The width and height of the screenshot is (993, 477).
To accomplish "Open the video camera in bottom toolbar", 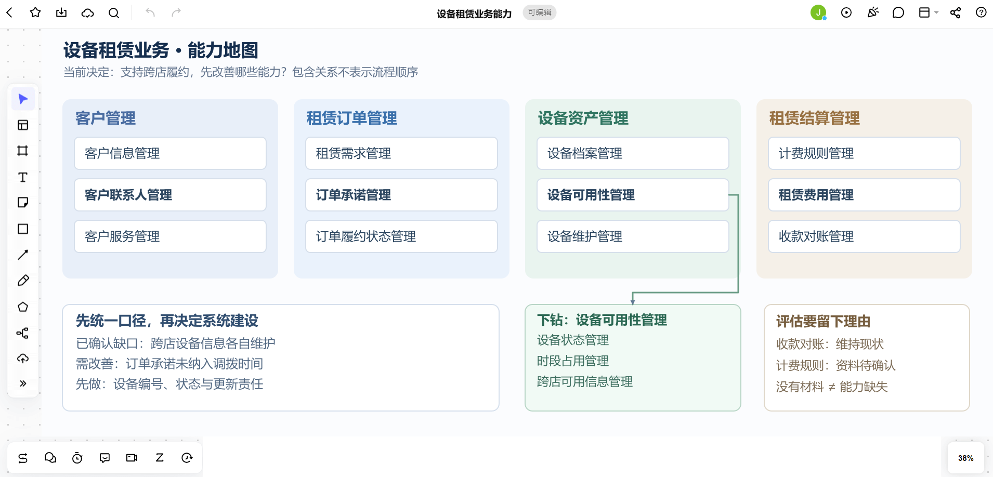I will point(132,458).
